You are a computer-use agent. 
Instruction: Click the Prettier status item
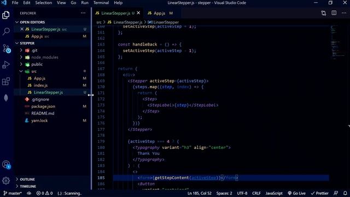319,193
